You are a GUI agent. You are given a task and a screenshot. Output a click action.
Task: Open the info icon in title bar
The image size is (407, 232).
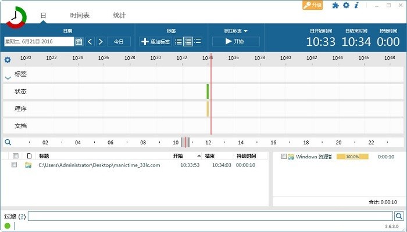point(356,5)
